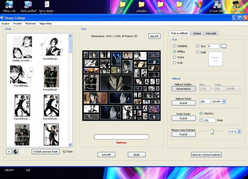Select the Obdélník shape option

click(x=174, y=46)
